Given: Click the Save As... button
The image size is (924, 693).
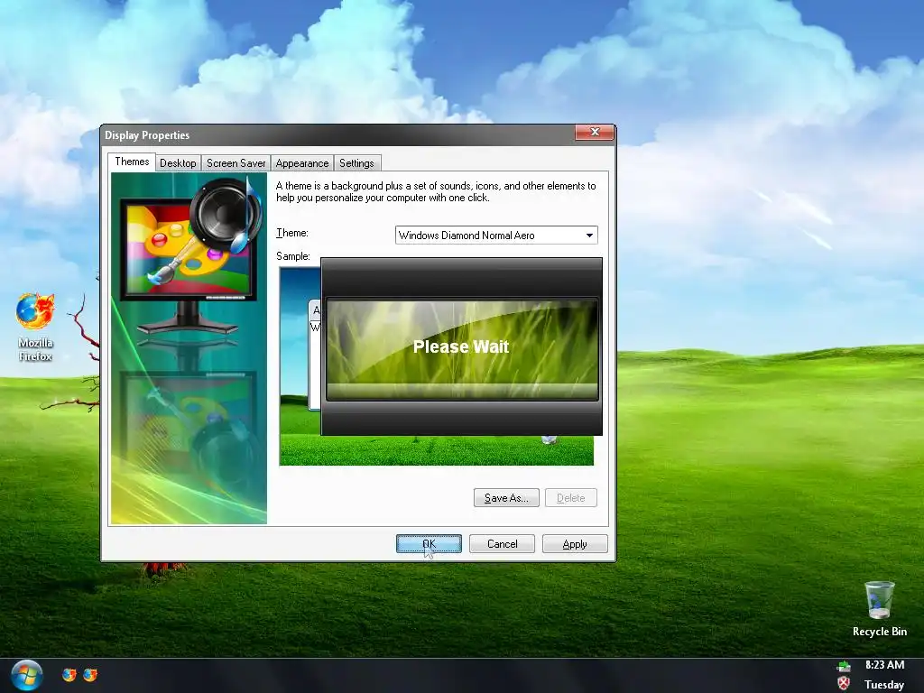Looking at the screenshot, I should coord(506,498).
